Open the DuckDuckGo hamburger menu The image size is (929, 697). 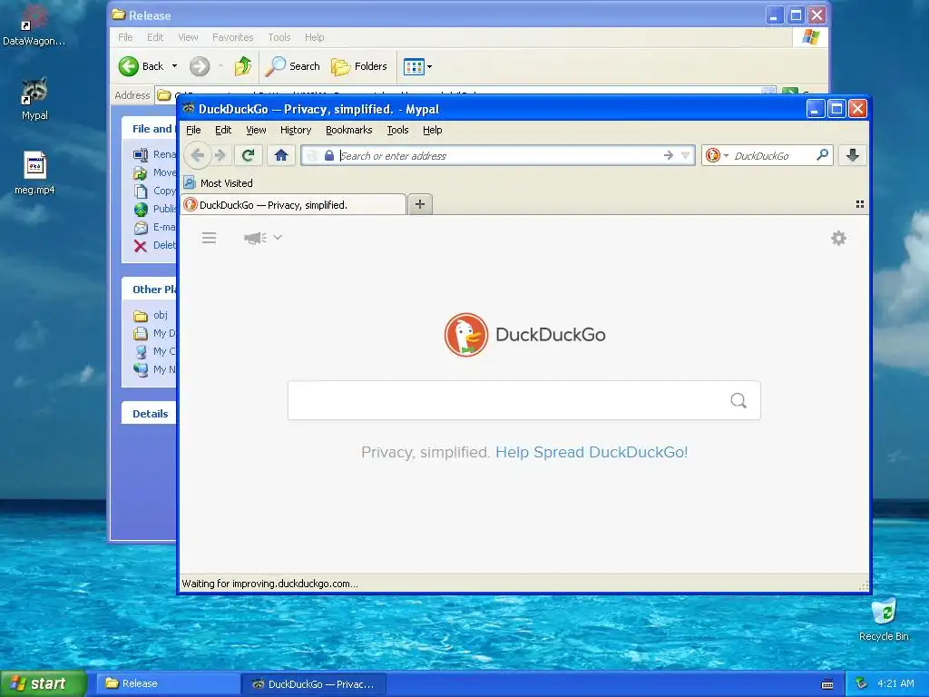point(209,238)
